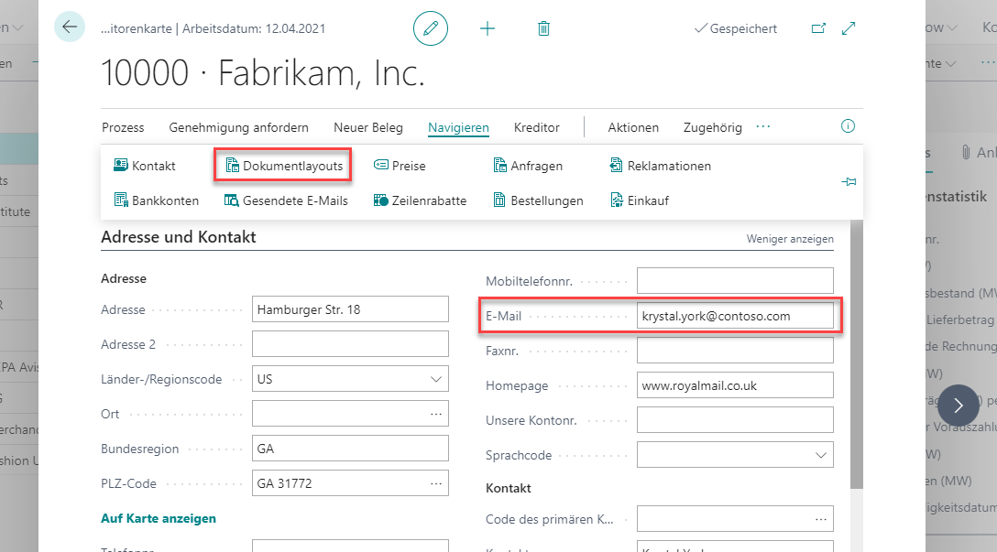Viewport: 997px width, 552px height.
Task: Click the trash can delete icon
Action: click(x=543, y=28)
